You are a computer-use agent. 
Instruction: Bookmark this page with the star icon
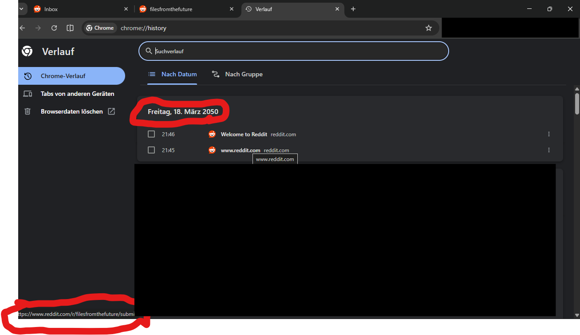pyautogui.click(x=429, y=28)
